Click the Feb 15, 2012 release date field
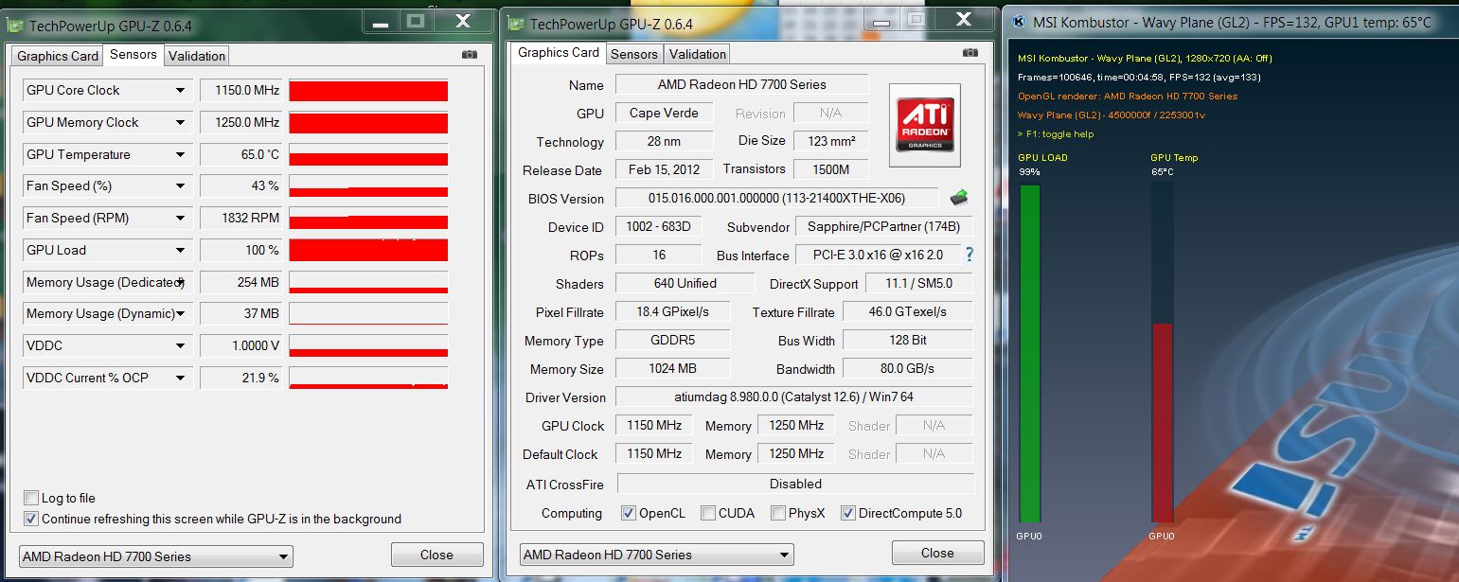The height and width of the screenshot is (582, 1459). click(x=664, y=169)
